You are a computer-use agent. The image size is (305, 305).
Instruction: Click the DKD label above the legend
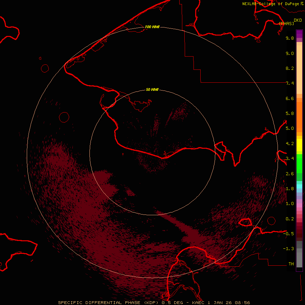coord(298,20)
